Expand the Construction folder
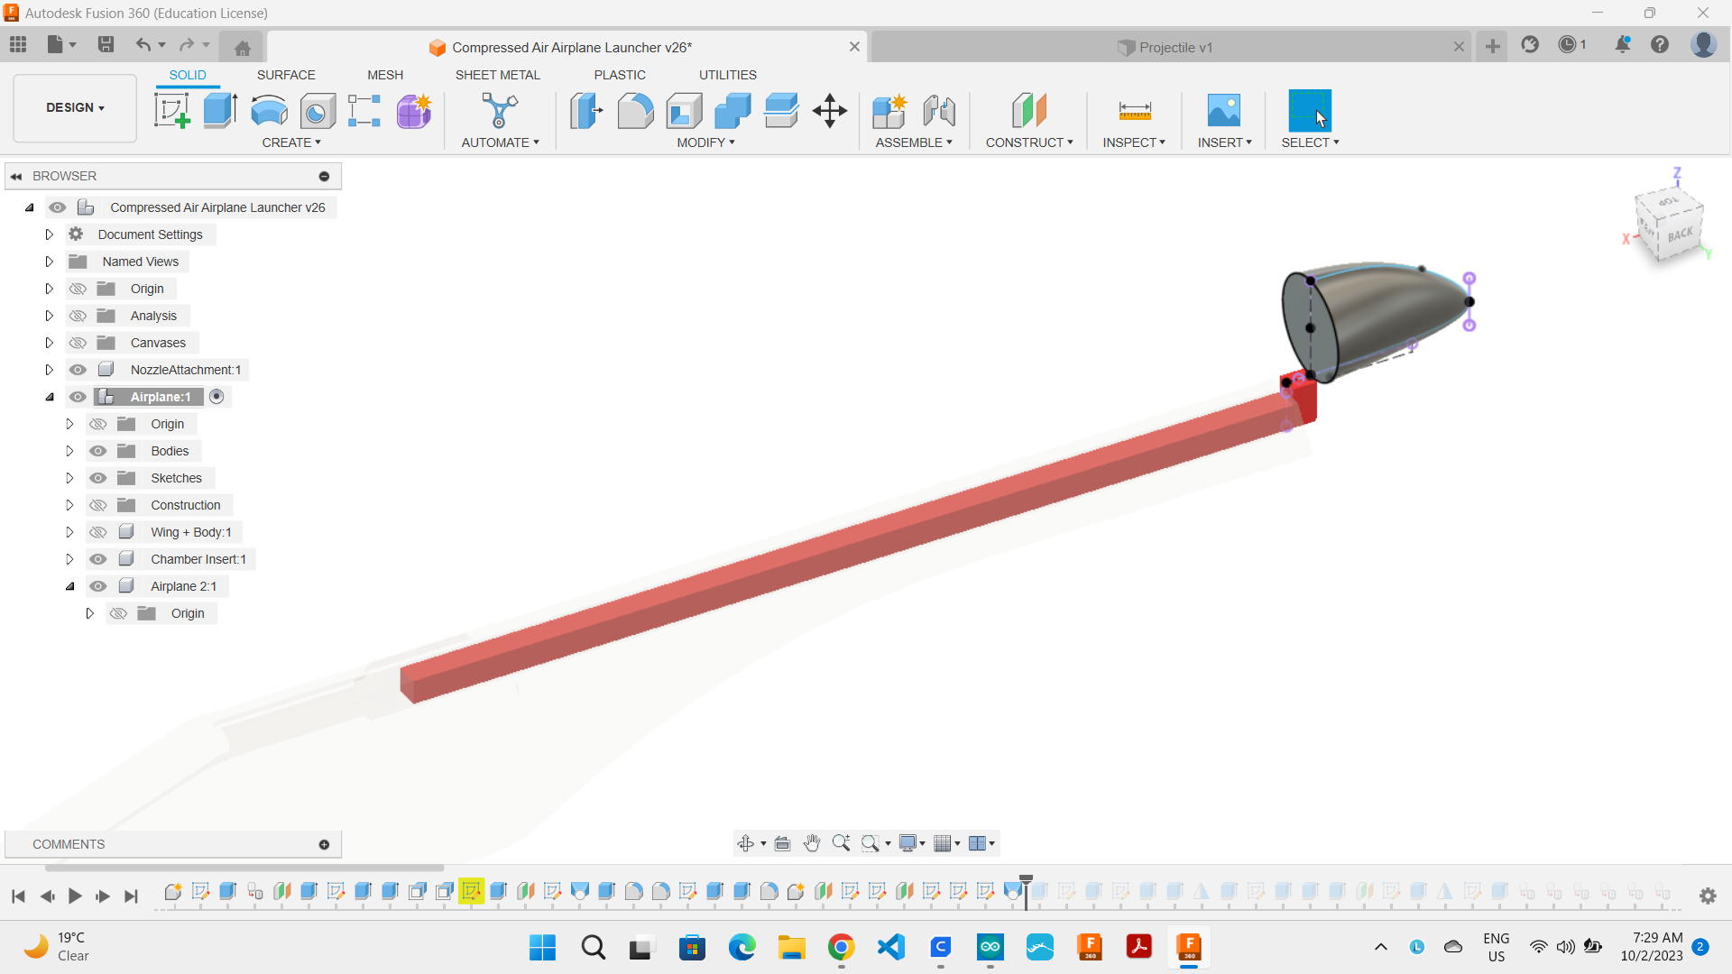The width and height of the screenshot is (1732, 974). [x=69, y=505]
